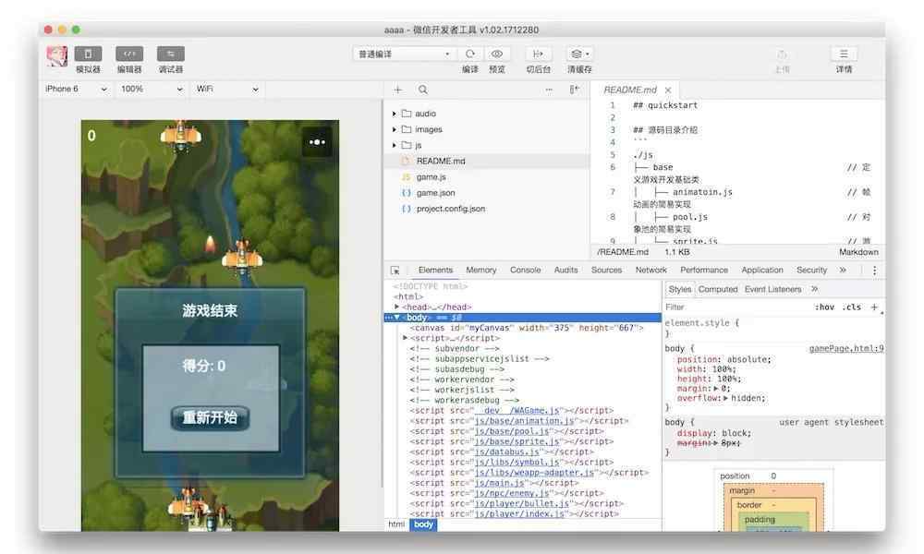The height and width of the screenshot is (554, 924).
Task: Switch to the Application tab
Action: (x=762, y=271)
